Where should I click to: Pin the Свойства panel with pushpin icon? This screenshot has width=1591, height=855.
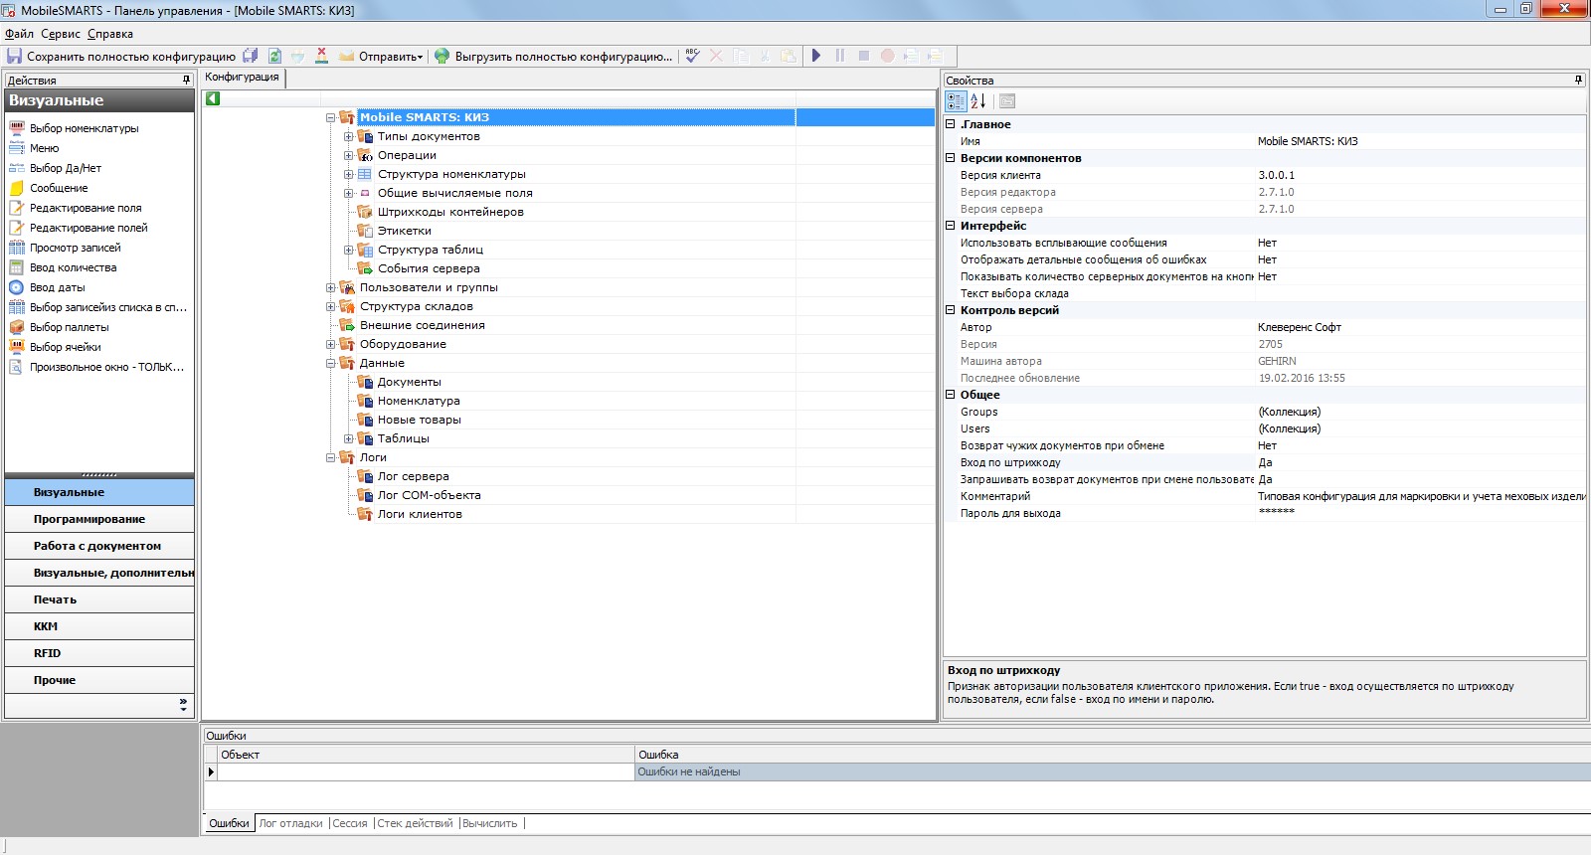pyautogui.click(x=1578, y=80)
